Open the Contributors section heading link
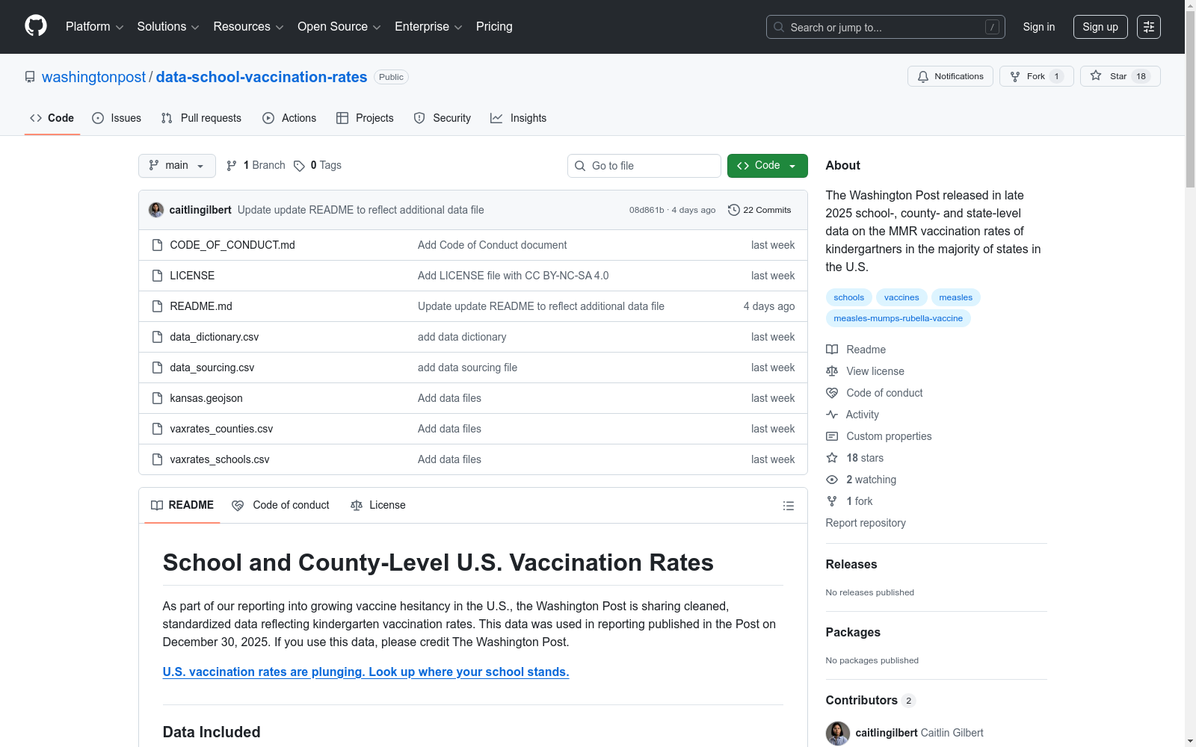The width and height of the screenshot is (1196, 747). [x=871, y=700]
